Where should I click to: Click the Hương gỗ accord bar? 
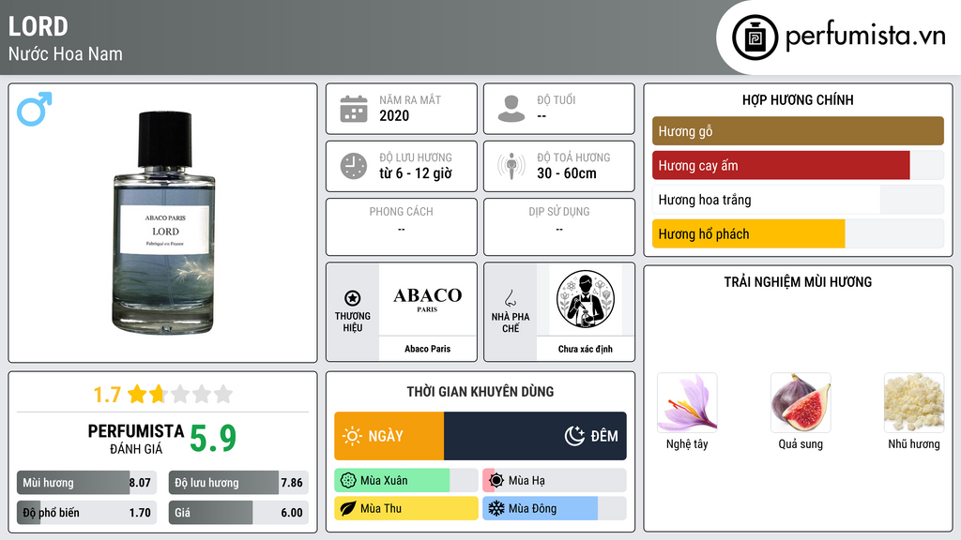[x=798, y=131]
